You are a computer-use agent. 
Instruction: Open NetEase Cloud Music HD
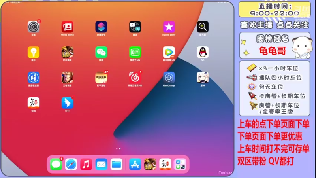pos(135,78)
